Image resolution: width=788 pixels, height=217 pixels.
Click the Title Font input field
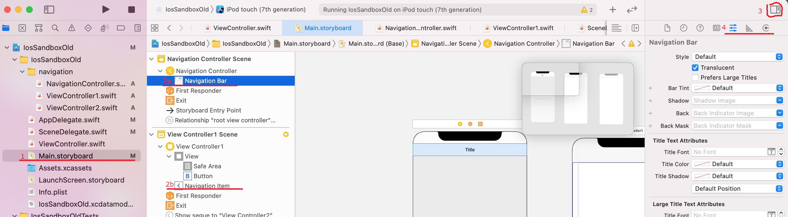(x=729, y=152)
